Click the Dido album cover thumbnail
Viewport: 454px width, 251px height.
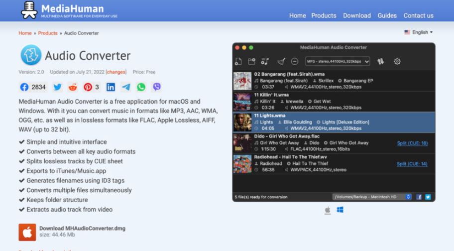pyautogui.click(x=242, y=143)
